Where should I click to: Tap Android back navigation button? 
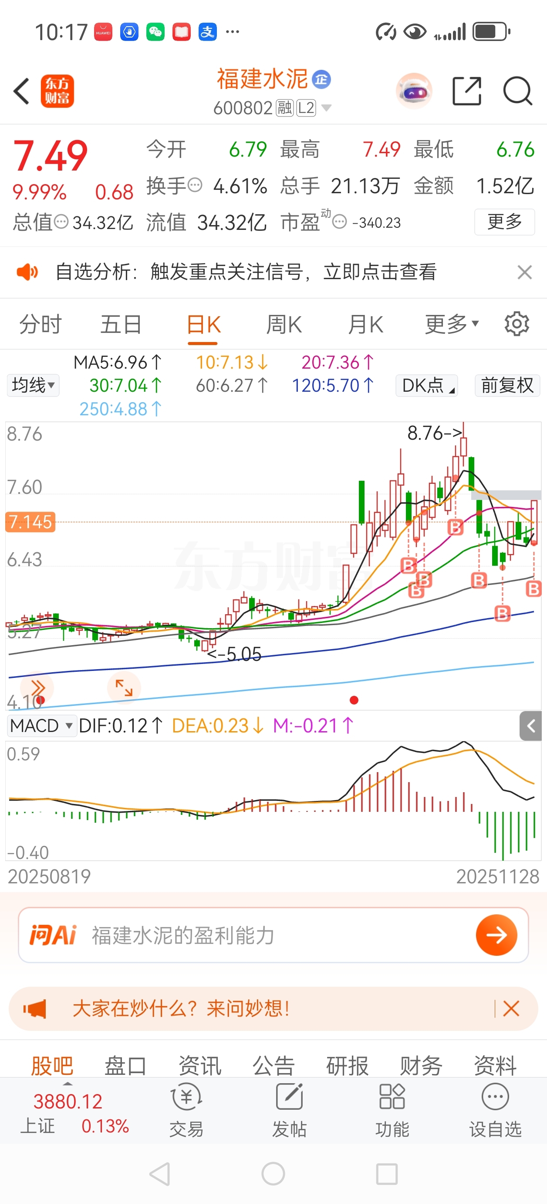click(160, 1173)
